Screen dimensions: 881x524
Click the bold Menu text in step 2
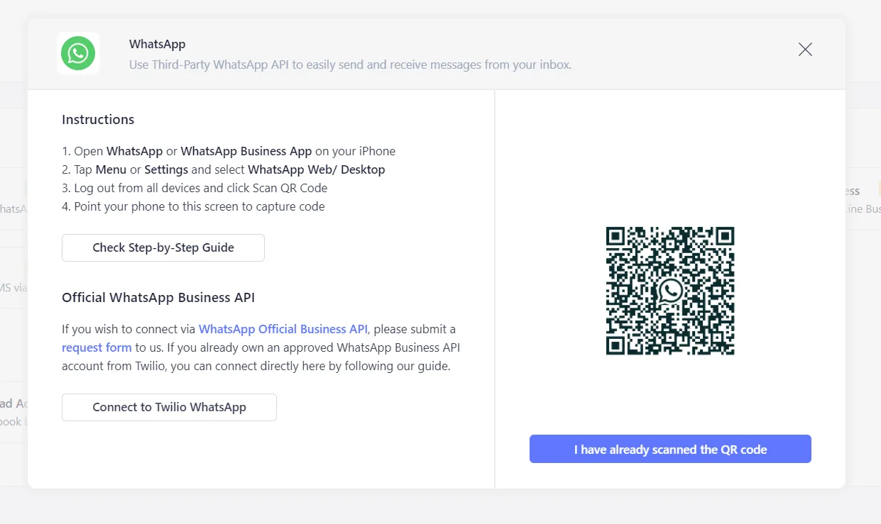[x=111, y=169]
